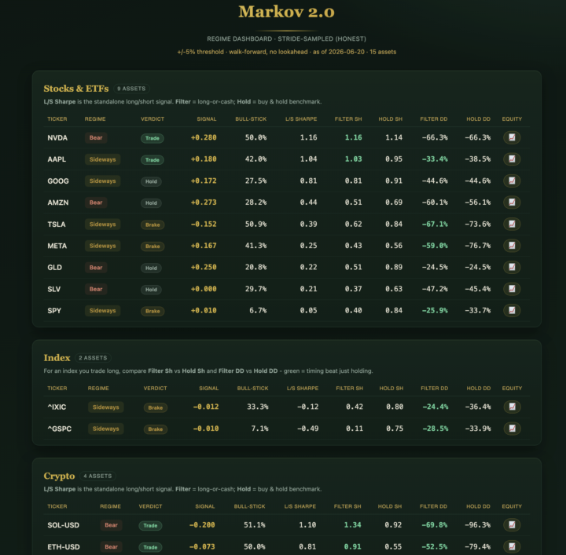Select the GOOG Hold verdict badge

point(151,181)
